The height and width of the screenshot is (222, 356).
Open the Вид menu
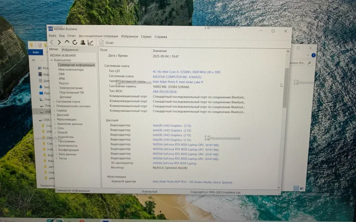tap(62, 36)
